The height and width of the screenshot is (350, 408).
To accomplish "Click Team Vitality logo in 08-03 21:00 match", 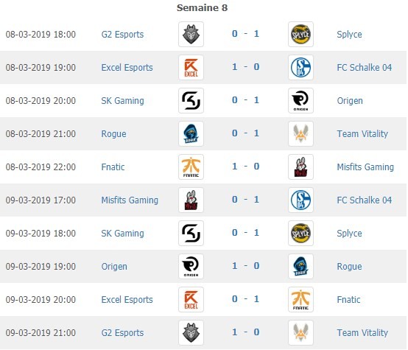I will tap(300, 133).
